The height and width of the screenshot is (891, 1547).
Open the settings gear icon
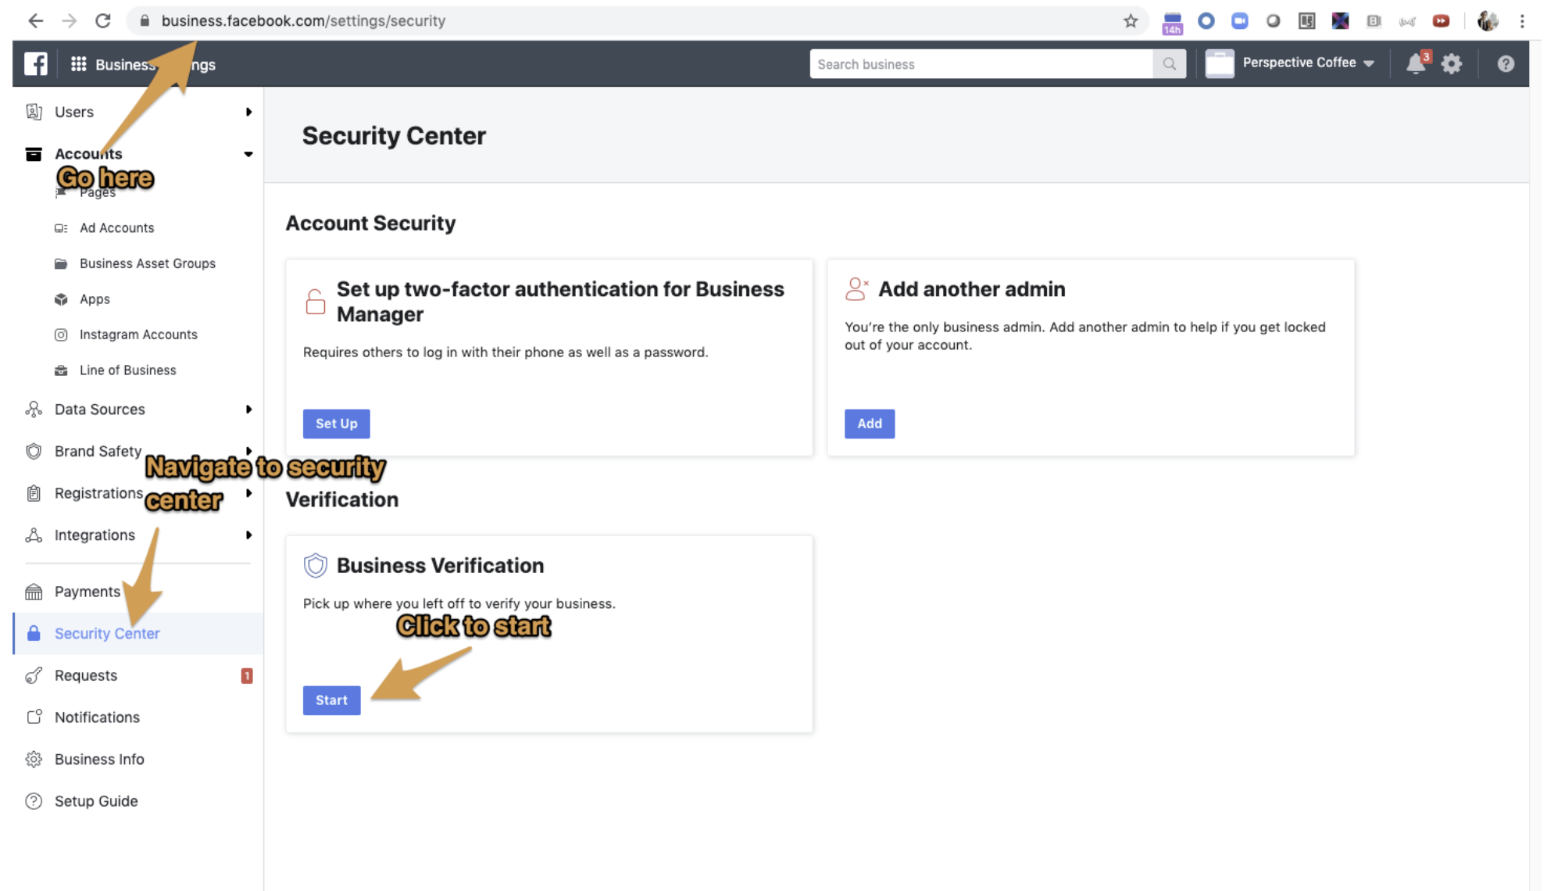(1451, 64)
